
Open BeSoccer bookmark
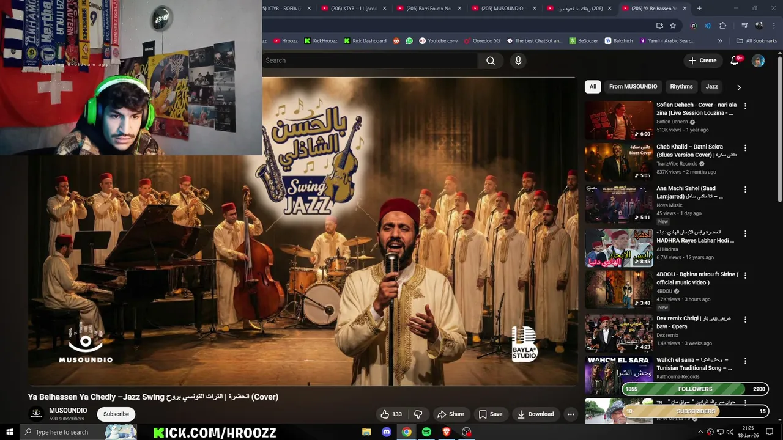(584, 41)
